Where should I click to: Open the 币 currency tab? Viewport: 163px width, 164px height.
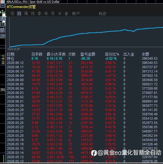[53, 13]
